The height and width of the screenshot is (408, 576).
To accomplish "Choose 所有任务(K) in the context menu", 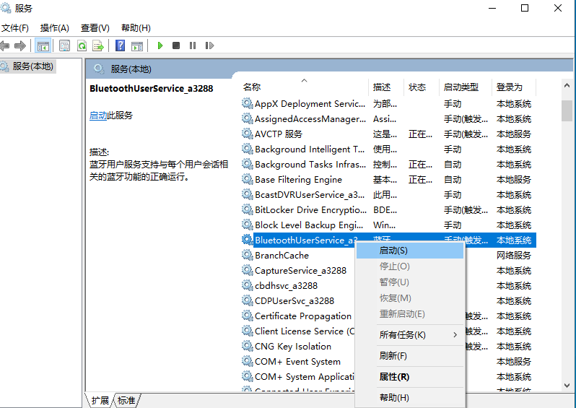I will coord(410,335).
